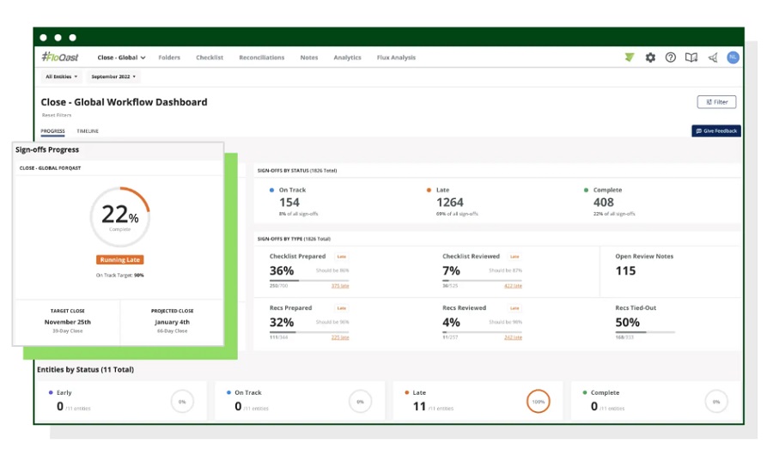
Task: Open the NL user avatar
Action: 733,58
